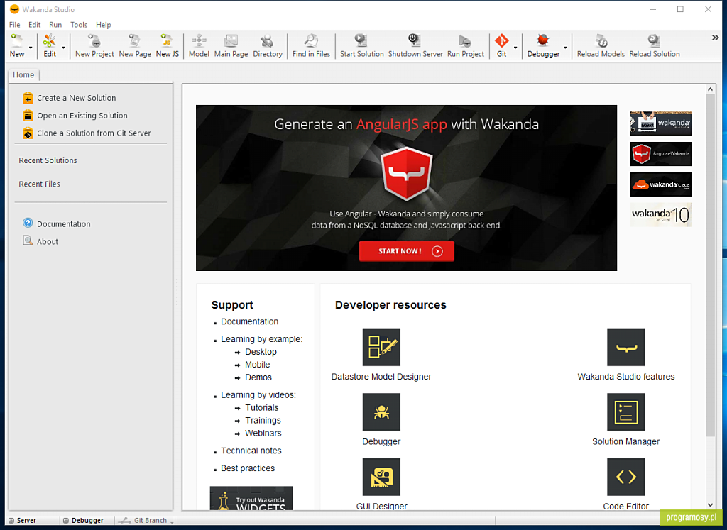Viewport: 727px width, 530px height.
Task: Open Main Page from the toolbar
Action: [x=231, y=46]
